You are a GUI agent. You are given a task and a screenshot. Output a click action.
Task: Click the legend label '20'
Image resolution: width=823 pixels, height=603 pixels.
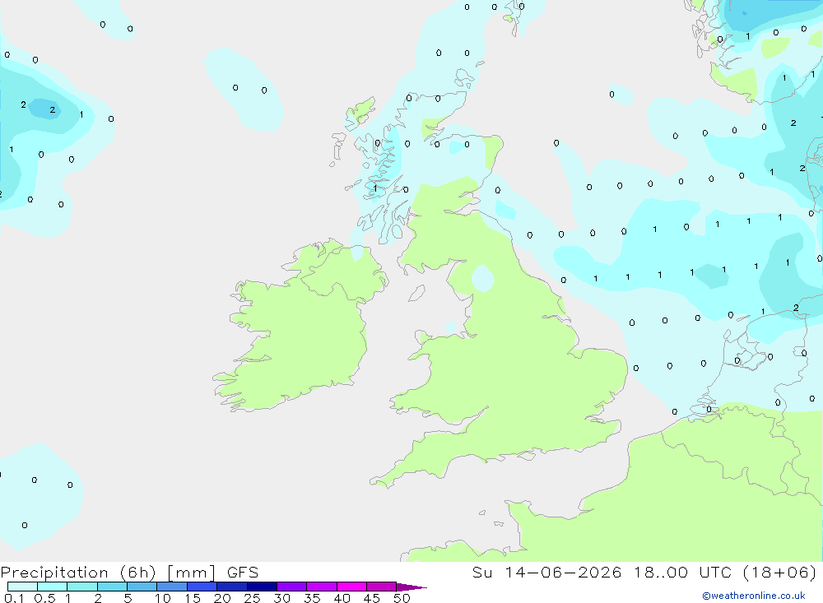point(222,598)
